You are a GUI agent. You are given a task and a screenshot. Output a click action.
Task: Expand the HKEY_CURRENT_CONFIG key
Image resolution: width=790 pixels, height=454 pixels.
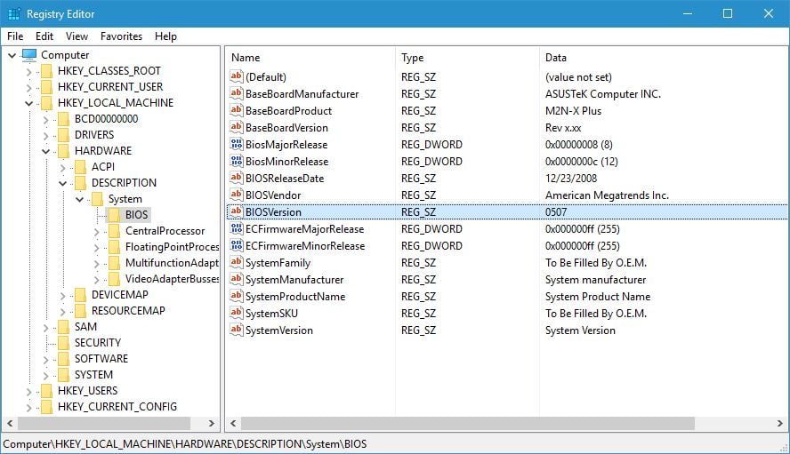[28, 407]
